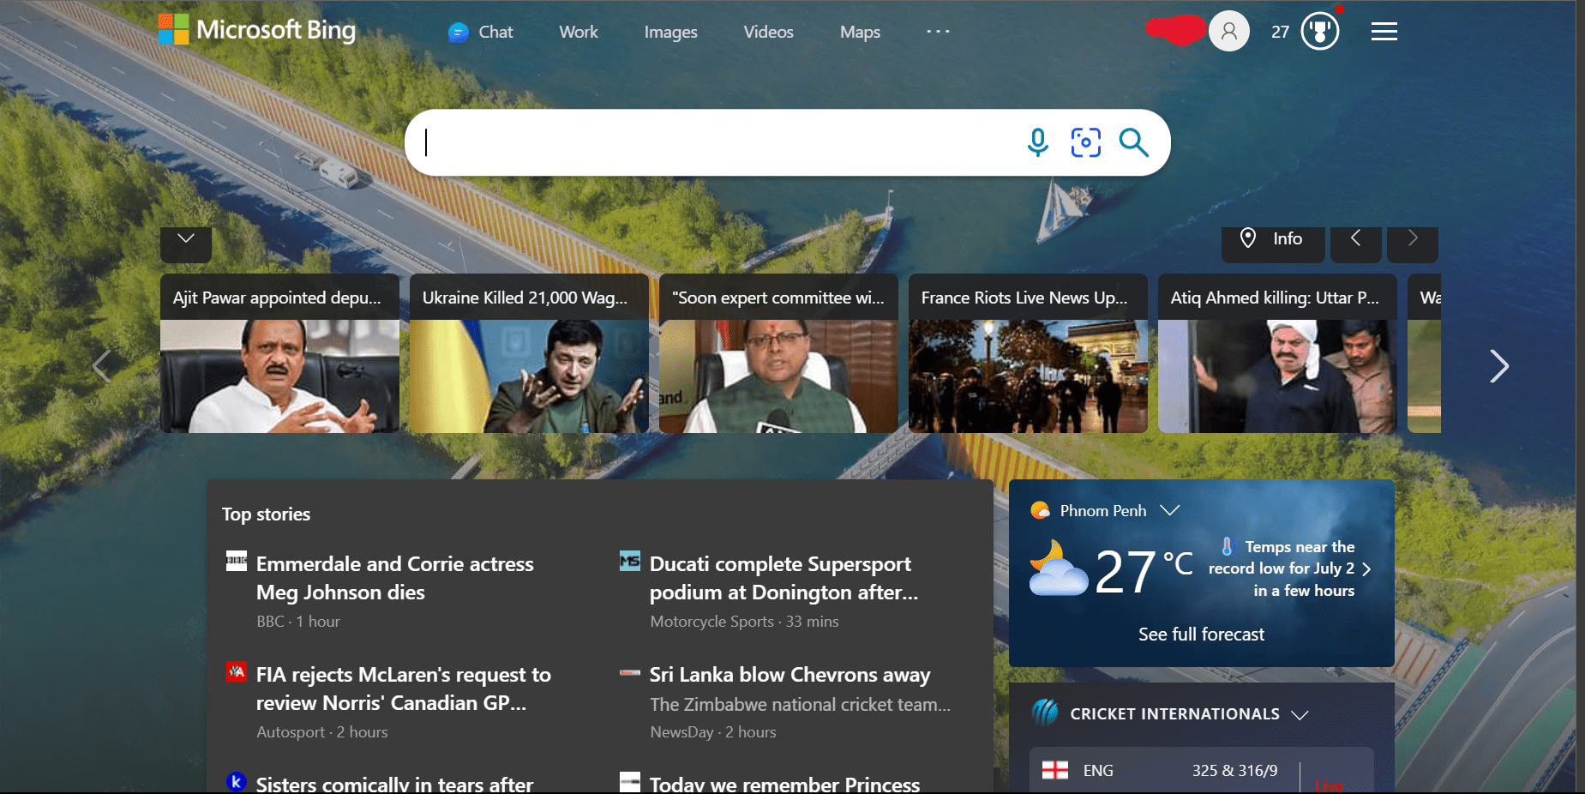This screenshot has width=1585, height=794.
Task: Click the user account avatar icon
Action: pyautogui.click(x=1229, y=32)
